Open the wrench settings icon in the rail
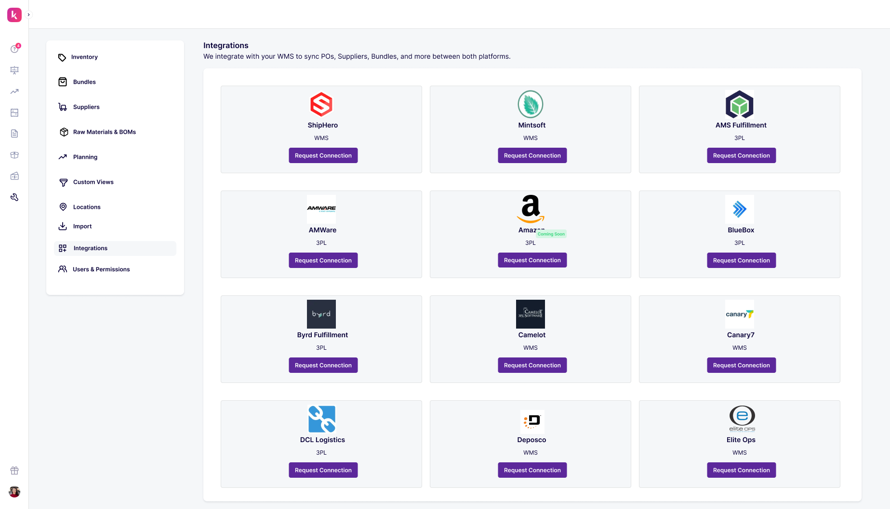The image size is (890, 509). [14, 197]
